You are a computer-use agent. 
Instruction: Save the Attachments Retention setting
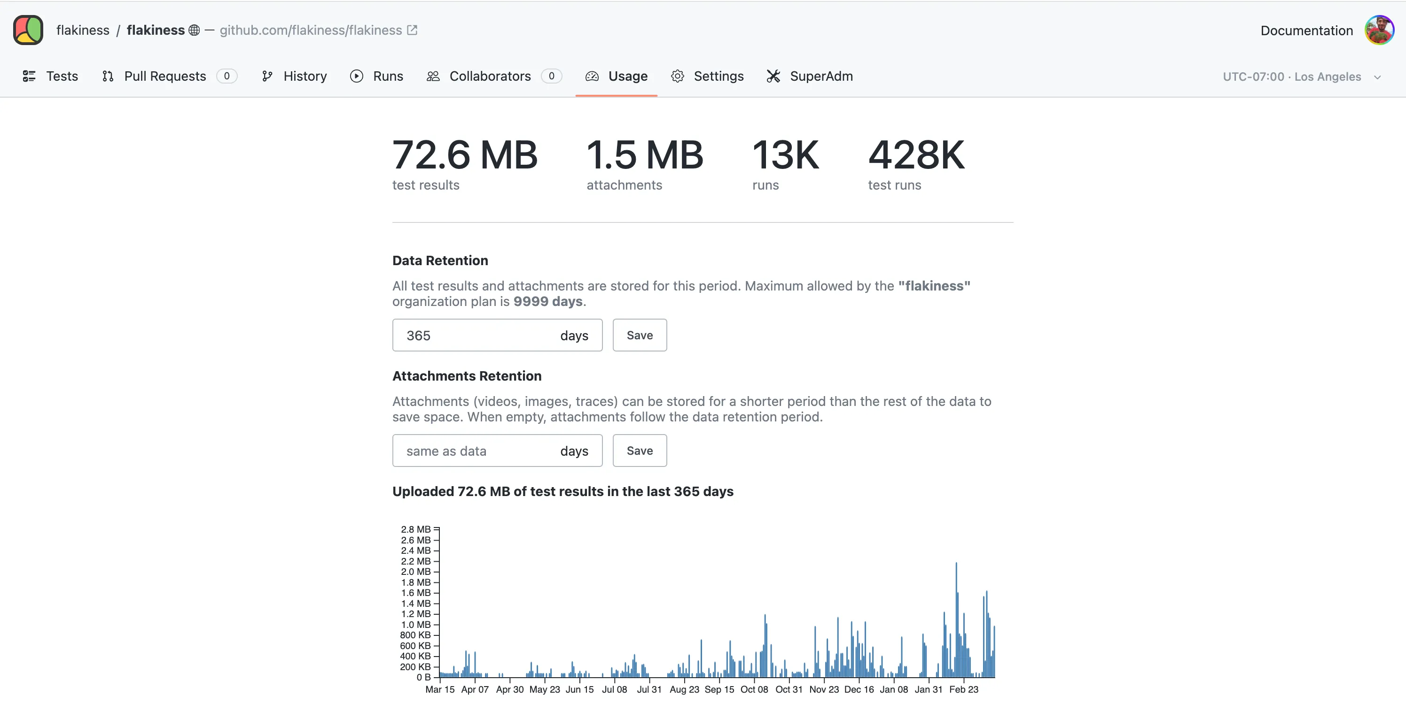click(639, 450)
